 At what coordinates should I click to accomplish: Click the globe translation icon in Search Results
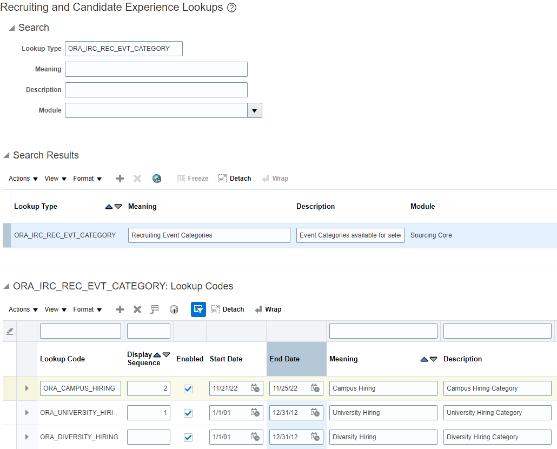[157, 179]
